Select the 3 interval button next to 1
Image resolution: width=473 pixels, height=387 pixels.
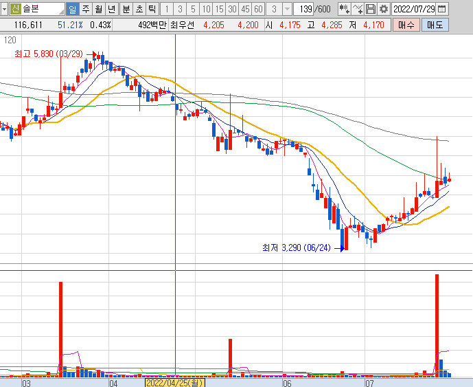coord(180,9)
